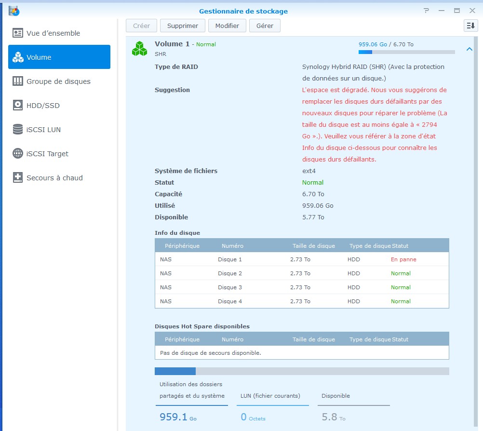Click the sort order button in toolbar

[x=470, y=26]
